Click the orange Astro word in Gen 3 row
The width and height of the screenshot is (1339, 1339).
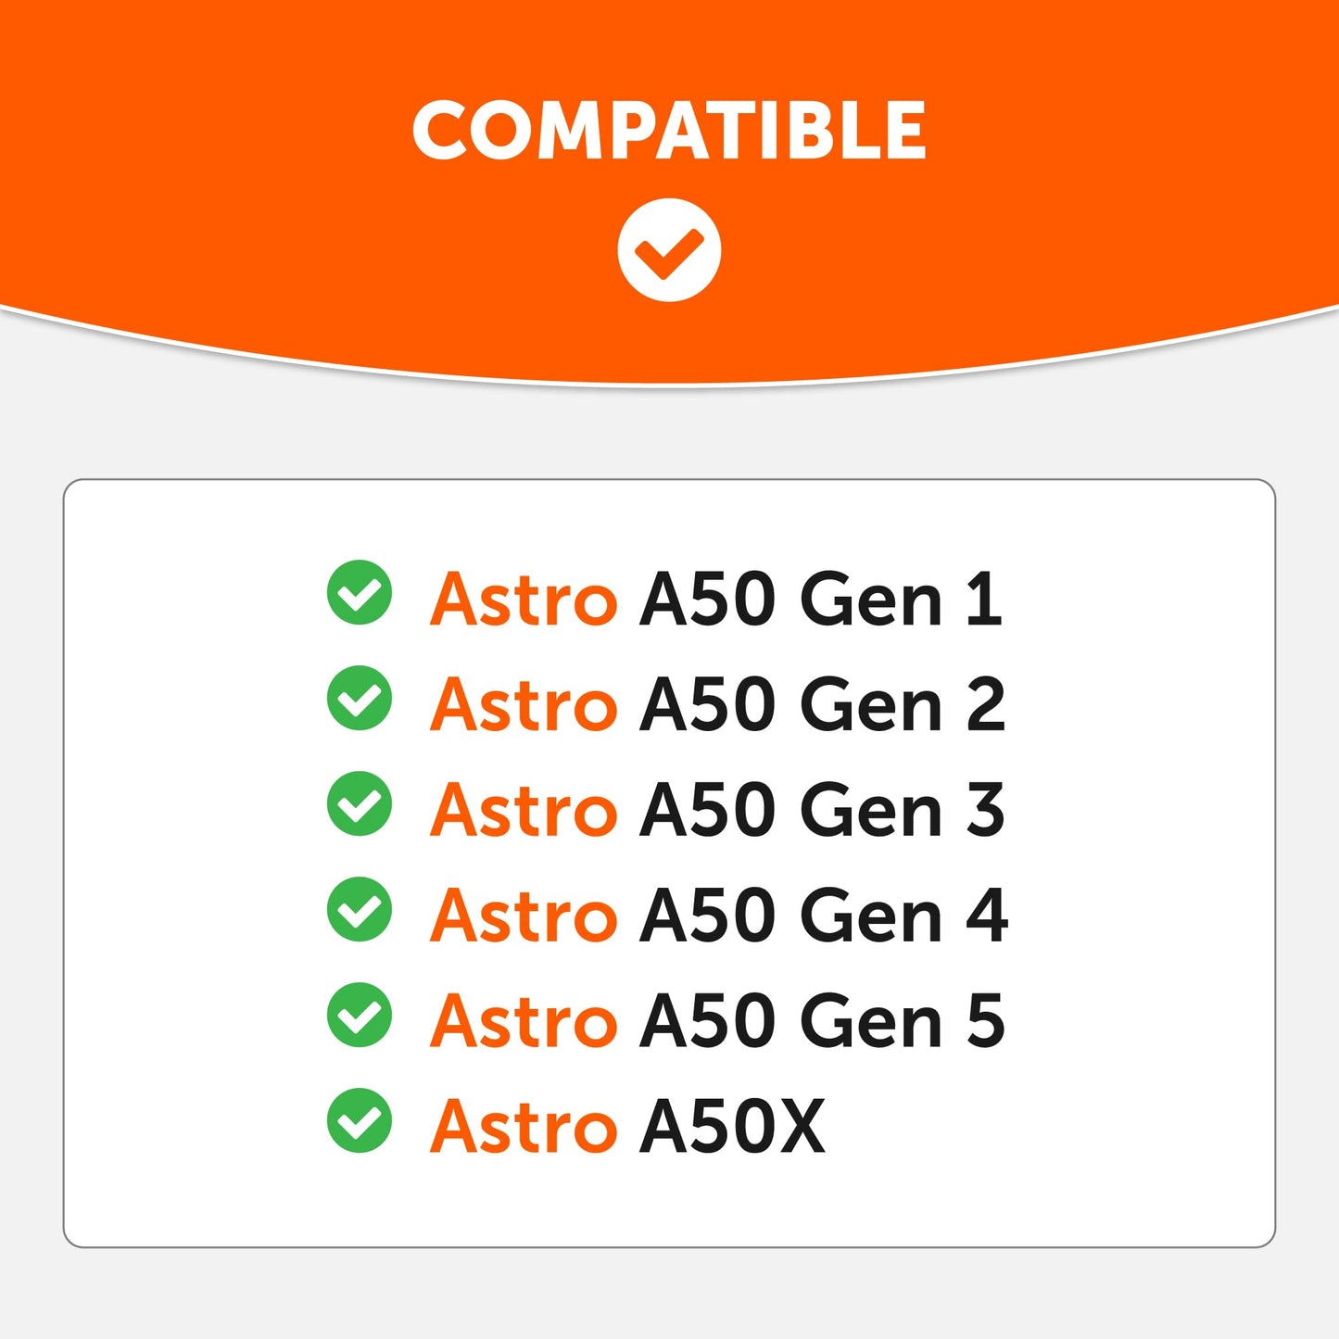click(524, 811)
